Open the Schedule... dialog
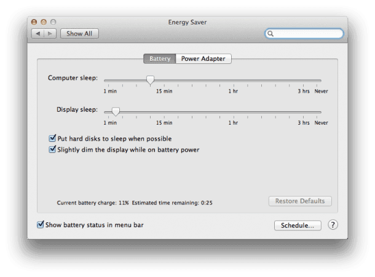The image size is (375, 277). 298,225
